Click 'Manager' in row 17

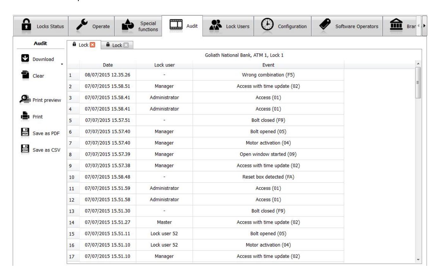(165, 256)
